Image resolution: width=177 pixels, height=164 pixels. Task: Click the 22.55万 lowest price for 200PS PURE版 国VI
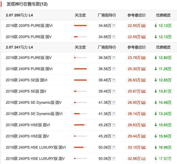coord(134,26)
